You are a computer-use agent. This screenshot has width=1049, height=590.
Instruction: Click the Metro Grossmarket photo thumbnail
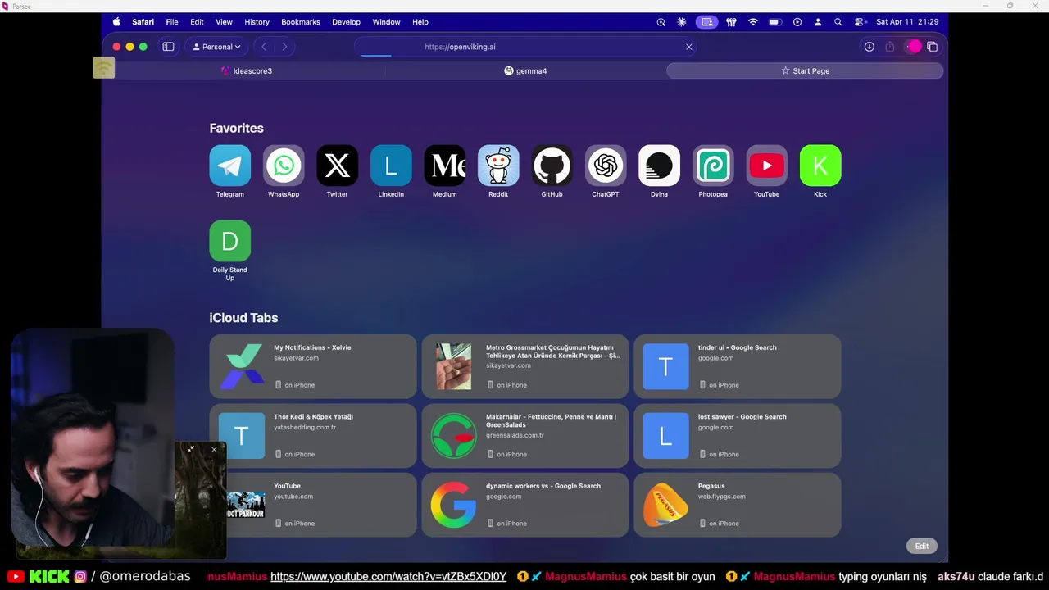[x=453, y=366]
